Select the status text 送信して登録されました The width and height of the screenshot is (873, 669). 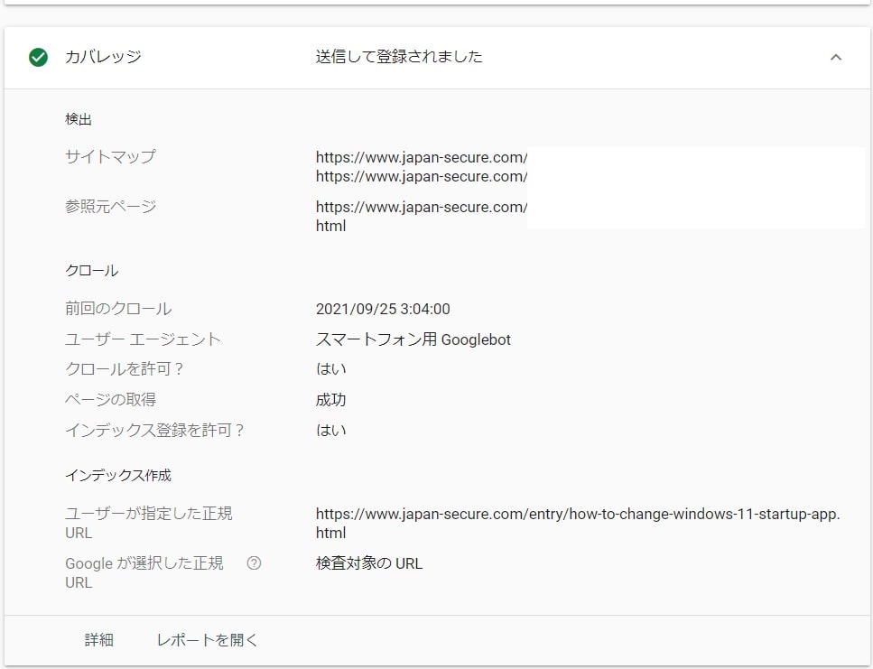(399, 57)
